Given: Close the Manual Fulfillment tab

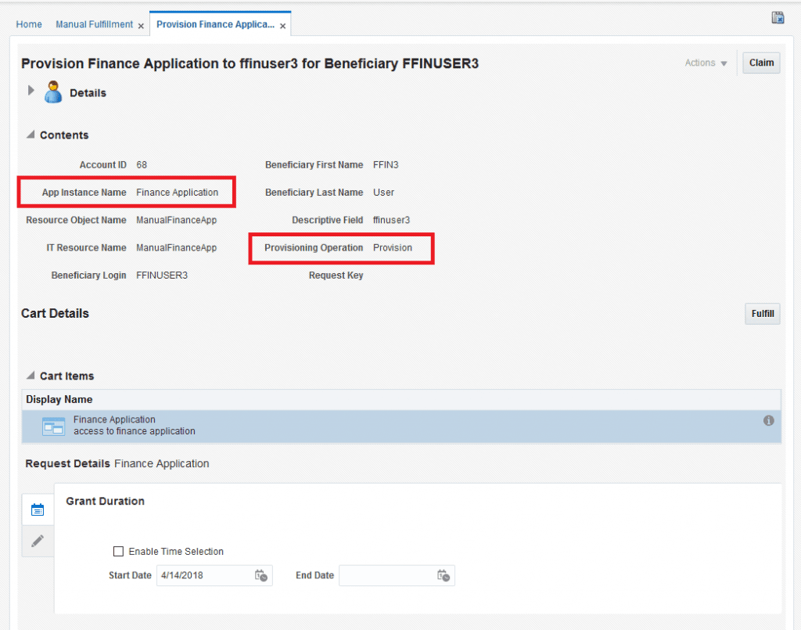Looking at the screenshot, I should [141, 26].
